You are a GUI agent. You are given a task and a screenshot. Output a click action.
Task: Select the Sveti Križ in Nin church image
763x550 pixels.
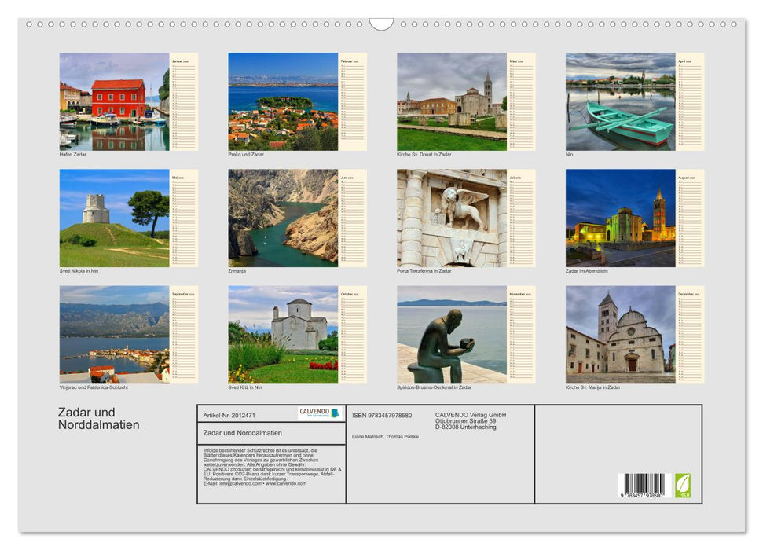tap(283, 334)
